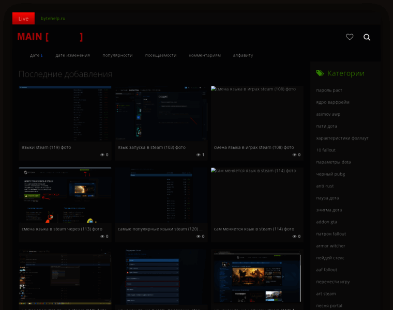The width and height of the screenshot is (393, 310).
Task: Select category 10 fallout
Action: tap(326, 150)
